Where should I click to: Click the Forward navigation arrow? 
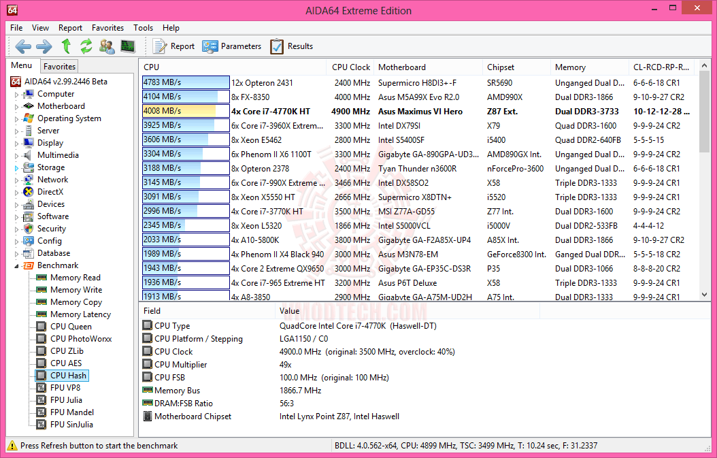(x=44, y=46)
